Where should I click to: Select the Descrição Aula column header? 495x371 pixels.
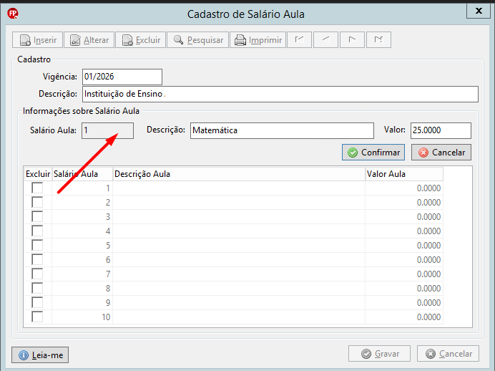coord(239,174)
